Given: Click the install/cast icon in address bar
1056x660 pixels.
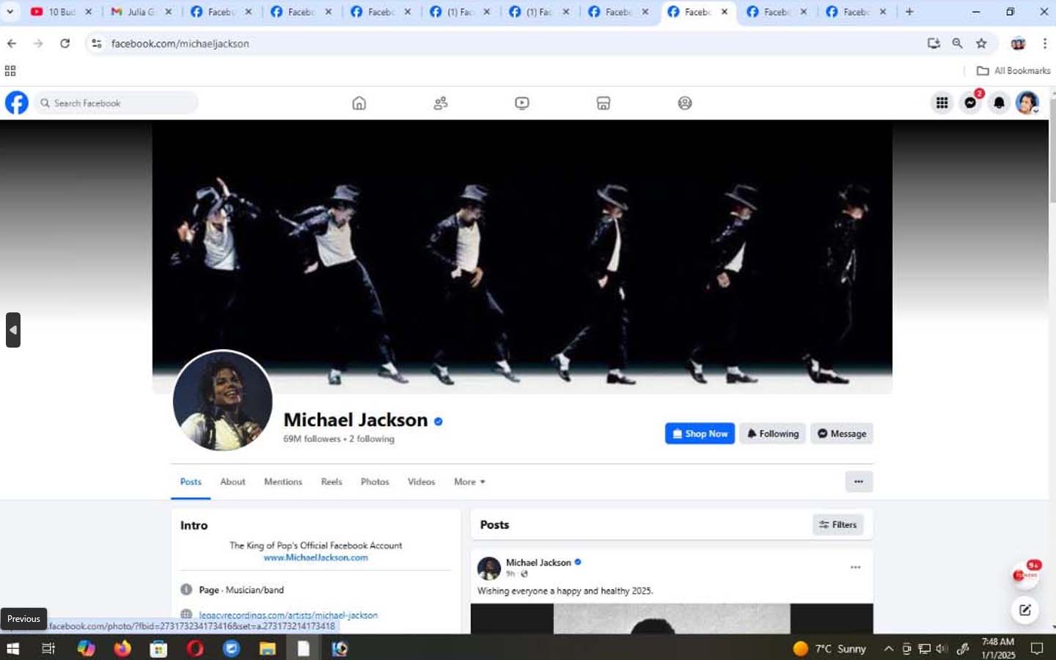Looking at the screenshot, I should (x=934, y=43).
